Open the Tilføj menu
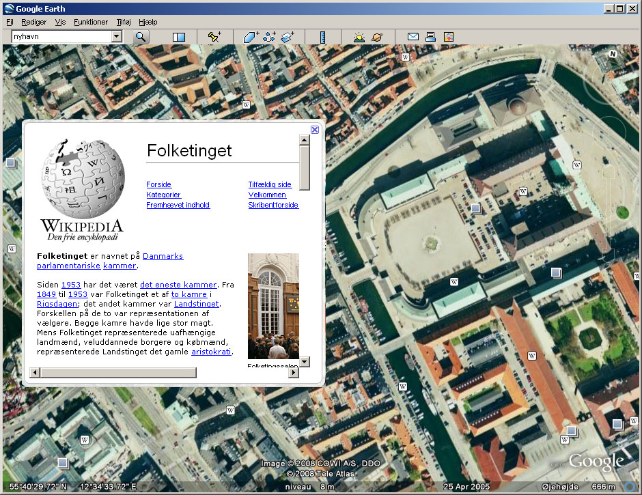 pos(124,22)
